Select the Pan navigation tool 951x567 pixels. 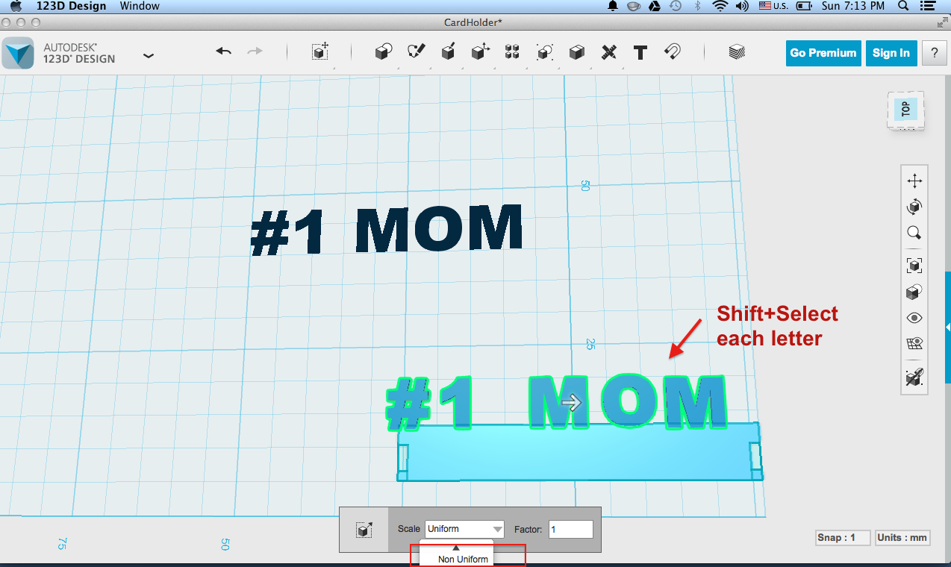(x=914, y=181)
